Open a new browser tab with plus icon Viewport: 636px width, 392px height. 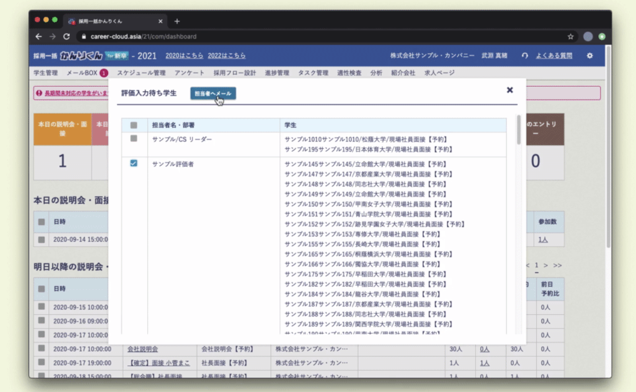point(177,21)
